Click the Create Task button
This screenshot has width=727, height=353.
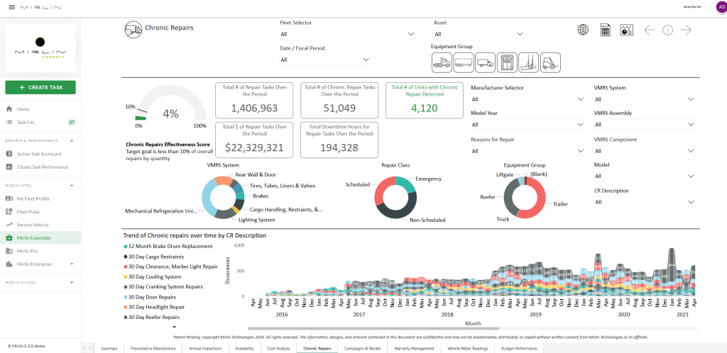(40, 87)
